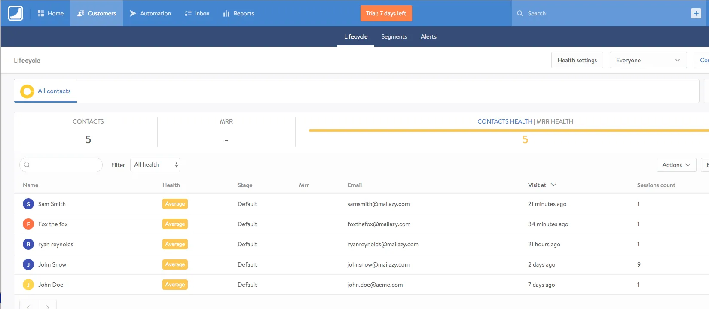
Task: Click John Snow's avatar icon
Action: click(28, 264)
